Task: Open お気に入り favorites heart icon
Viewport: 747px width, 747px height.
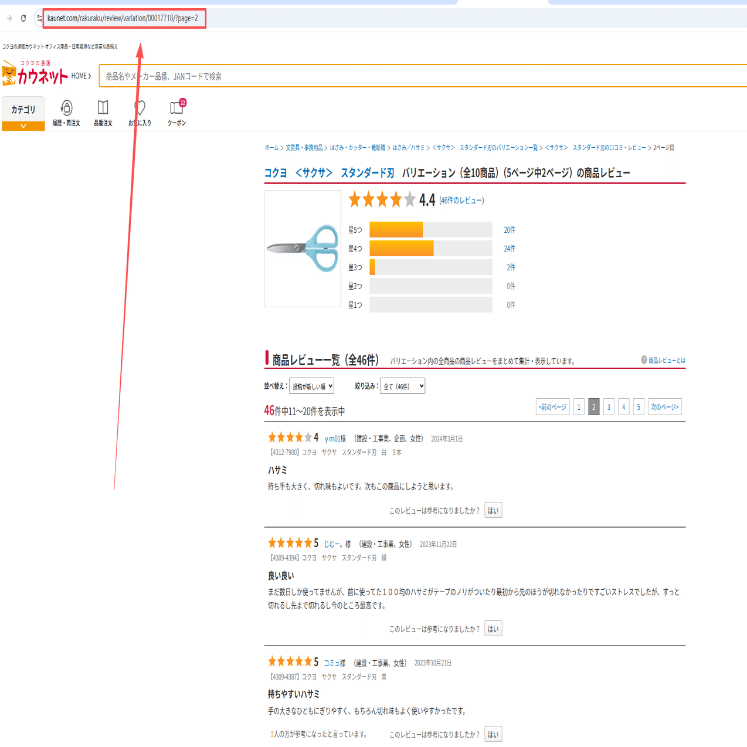Action: click(x=140, y=113)
